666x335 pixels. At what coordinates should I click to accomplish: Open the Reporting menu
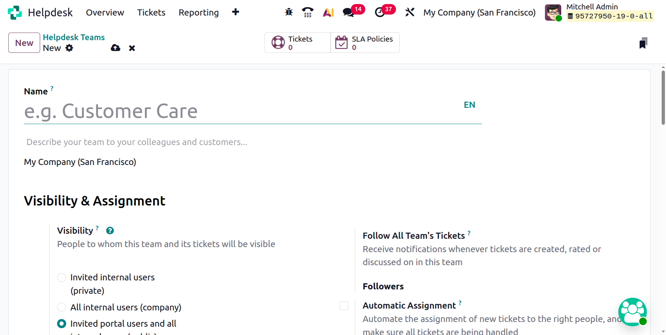tap(198, 13)
